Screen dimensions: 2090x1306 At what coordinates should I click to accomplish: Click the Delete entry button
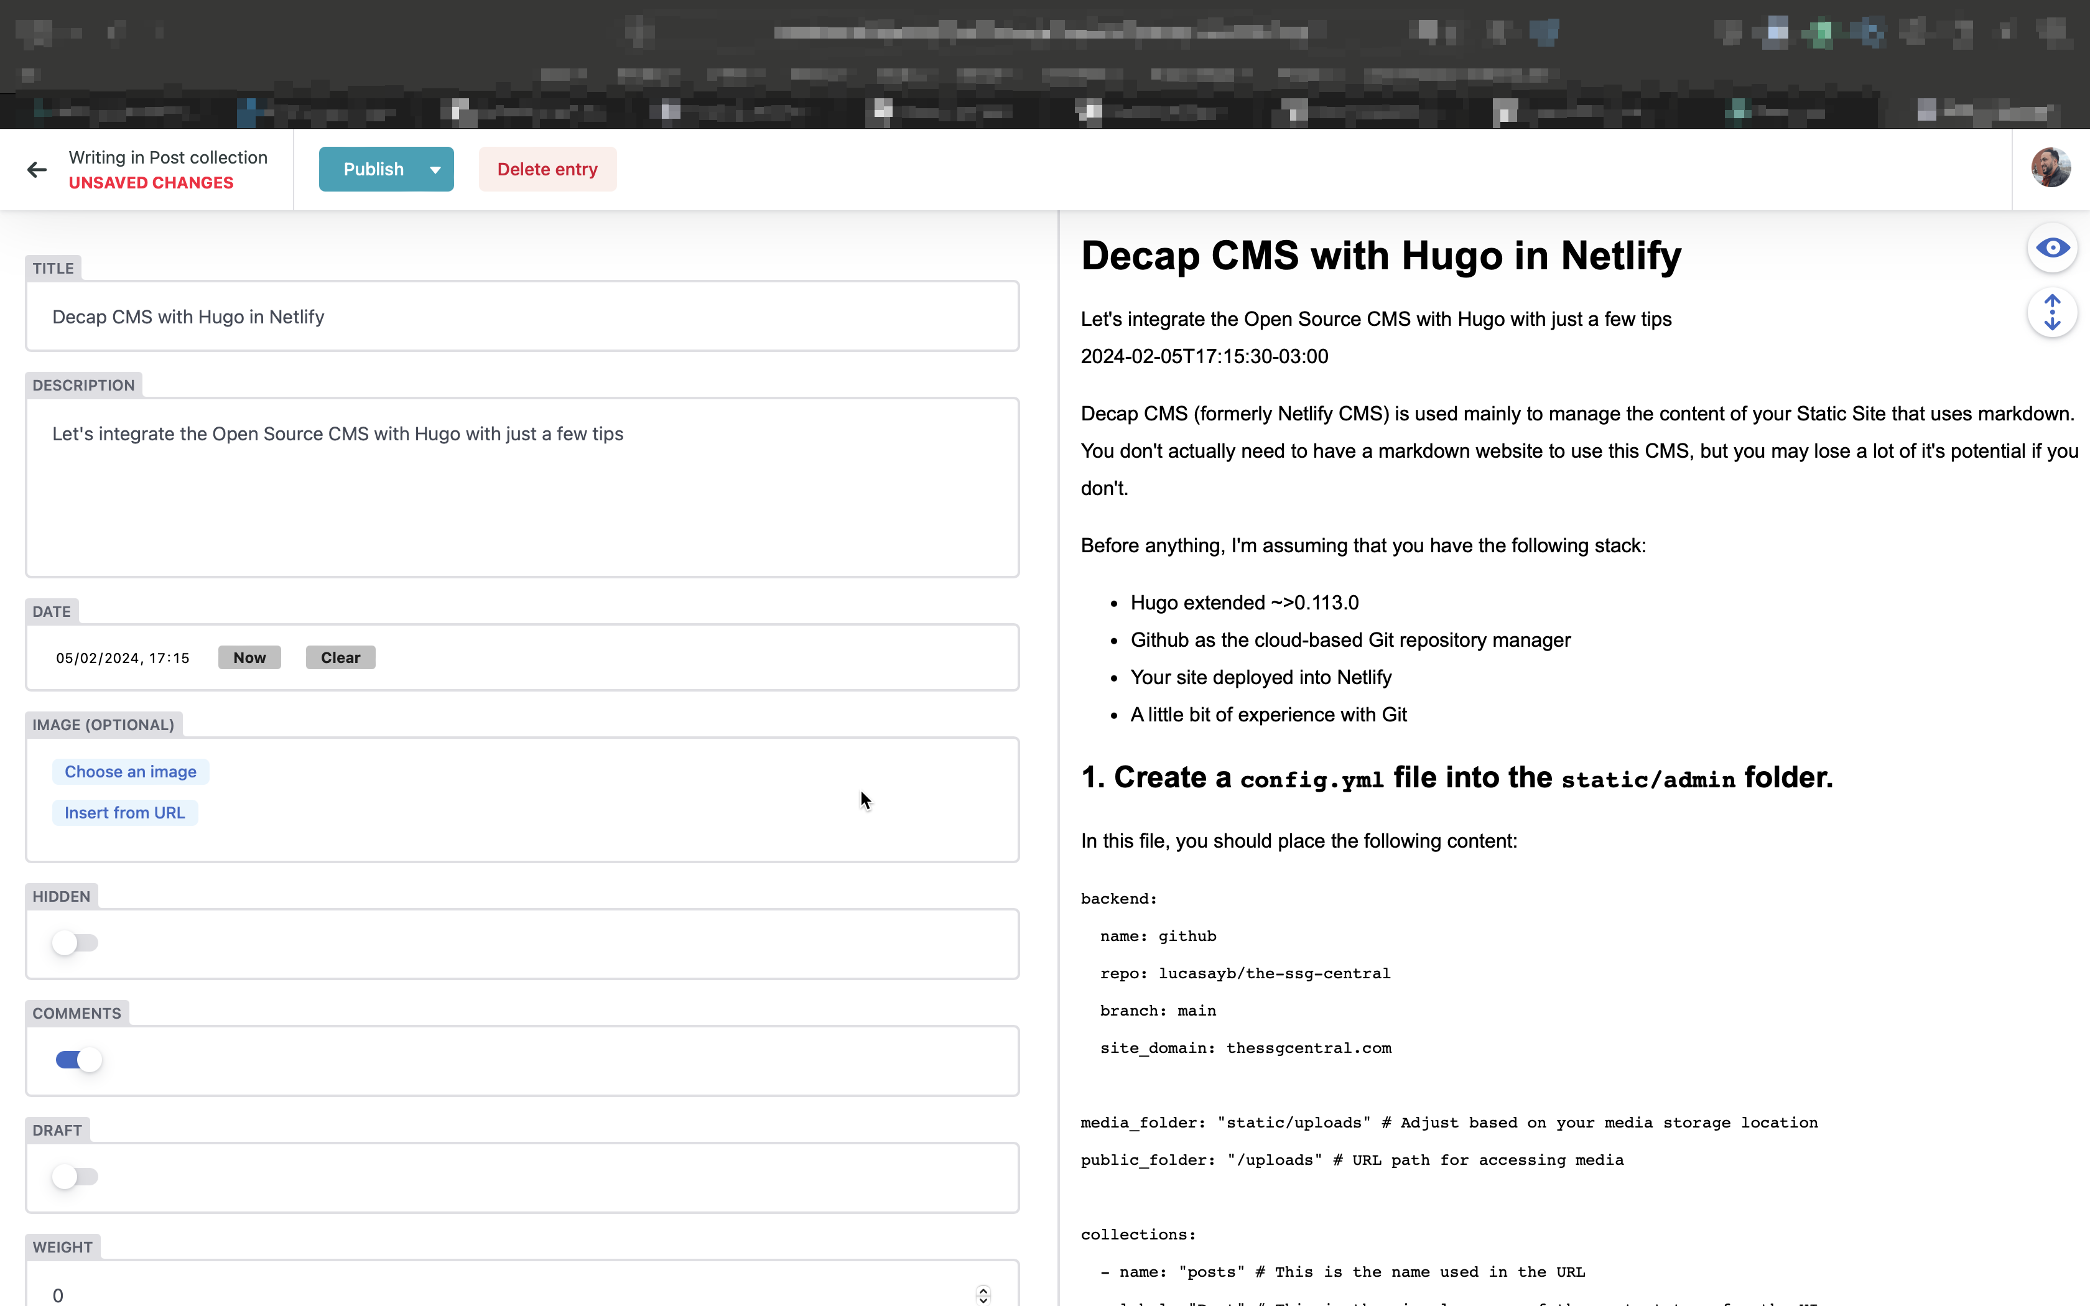tap(547, 169)
